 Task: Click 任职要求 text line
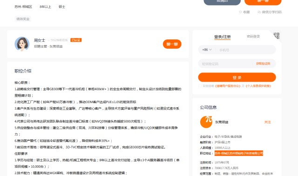click(x=21, y=153)
